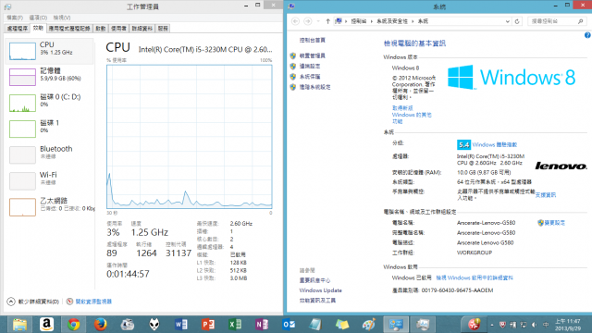Open Windows Update link in sidebar

321,290
